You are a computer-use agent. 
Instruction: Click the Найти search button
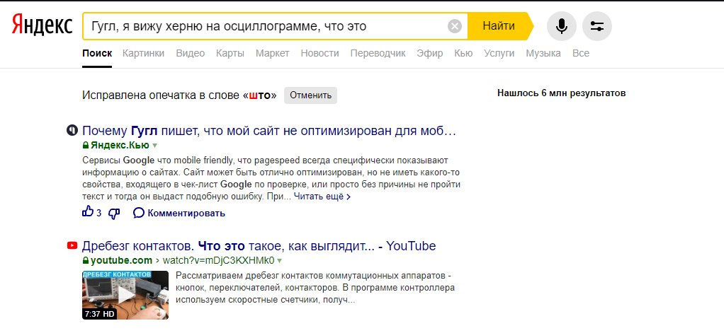[500, 26]
